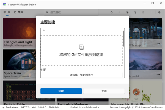Click the Freiheit ist das höchste Gut text
This screenshot has width=165, height=110.
pyautogui.click(x=85, y=108)
